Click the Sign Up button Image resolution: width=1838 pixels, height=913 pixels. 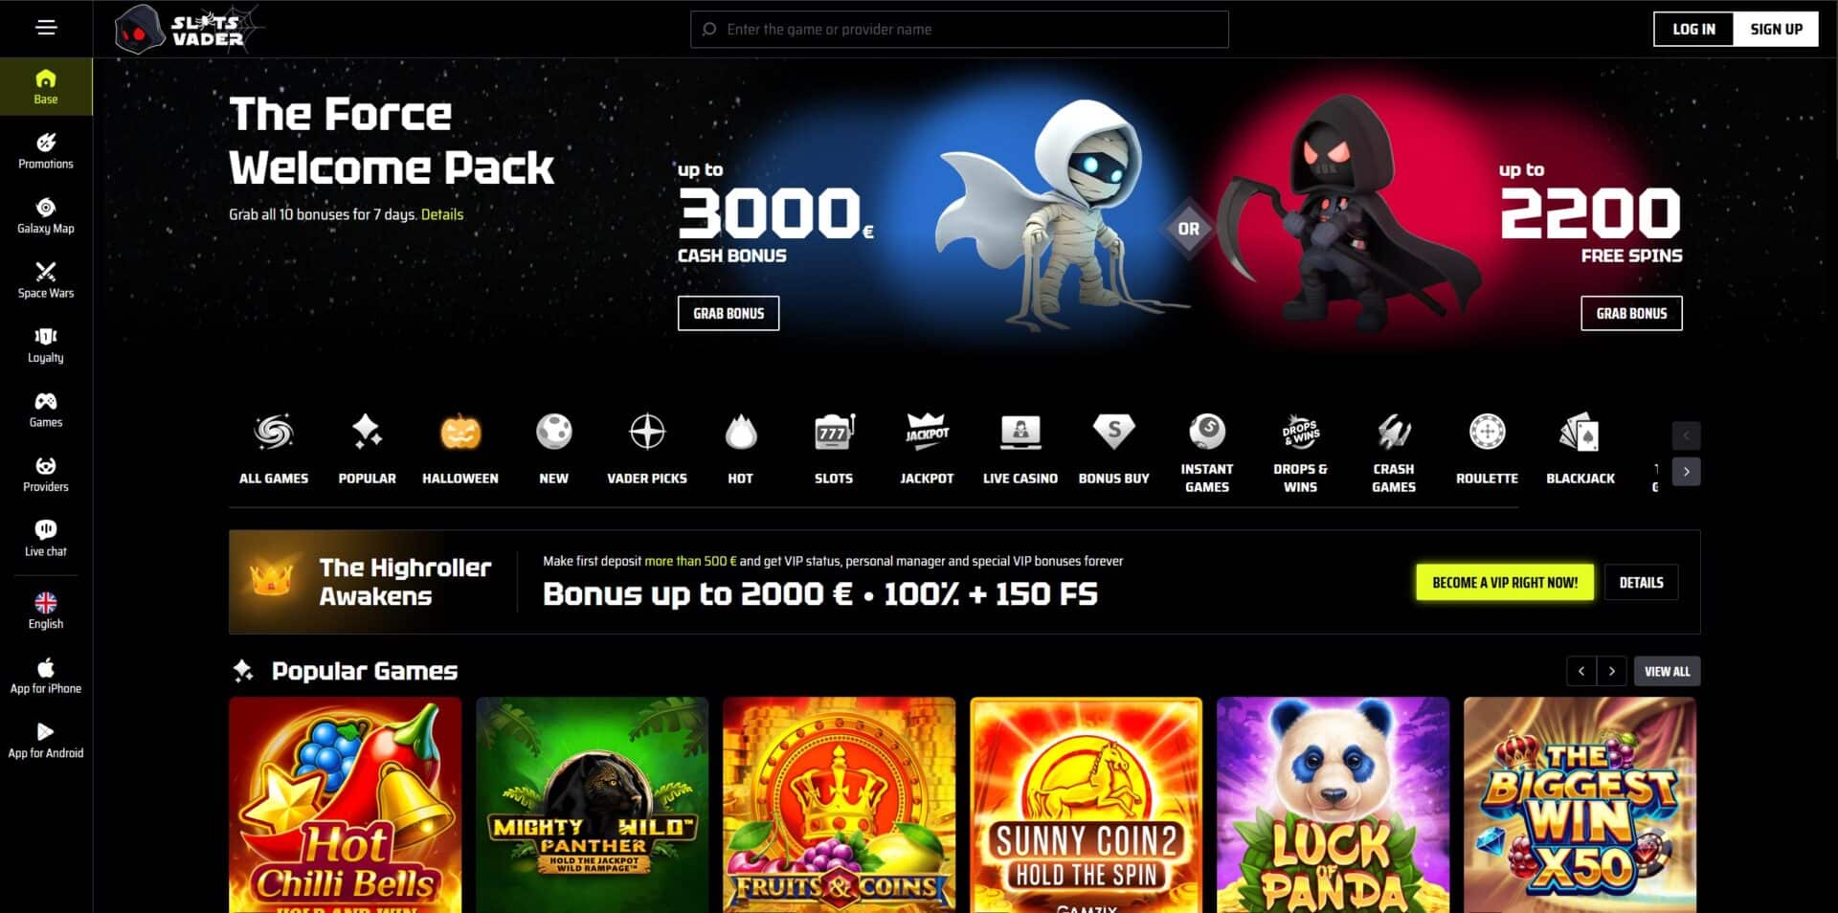pyautogui.click(x=1777, y=29)
